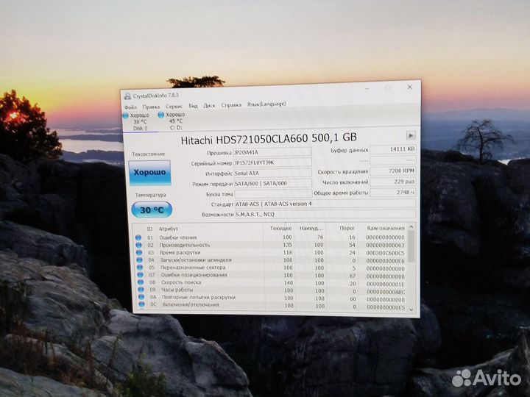Viewport: 530px width, 397px height.
Task: Open the Справка menu
Action: (231, 105)
